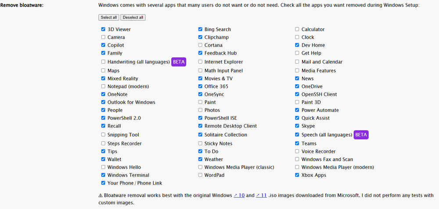
Task: Open the Windows 11 iso download link
Action: [261, 195]
